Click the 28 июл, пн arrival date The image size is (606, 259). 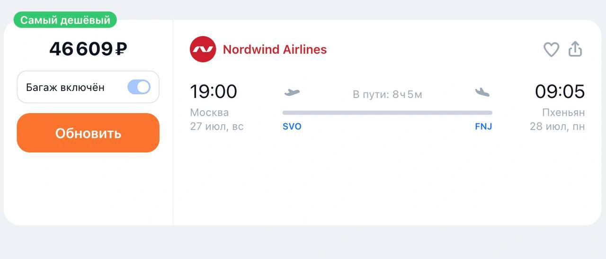[x=557, y=127]
